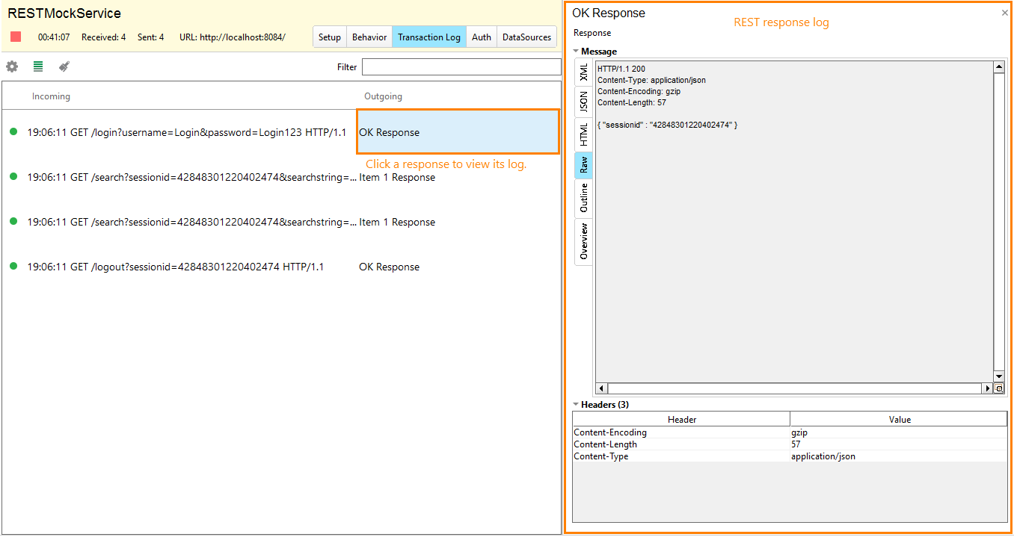Open the DataSources tab
Image resolution: width=1014 pixels, height=537 pixels.
(x=526, y=36)
